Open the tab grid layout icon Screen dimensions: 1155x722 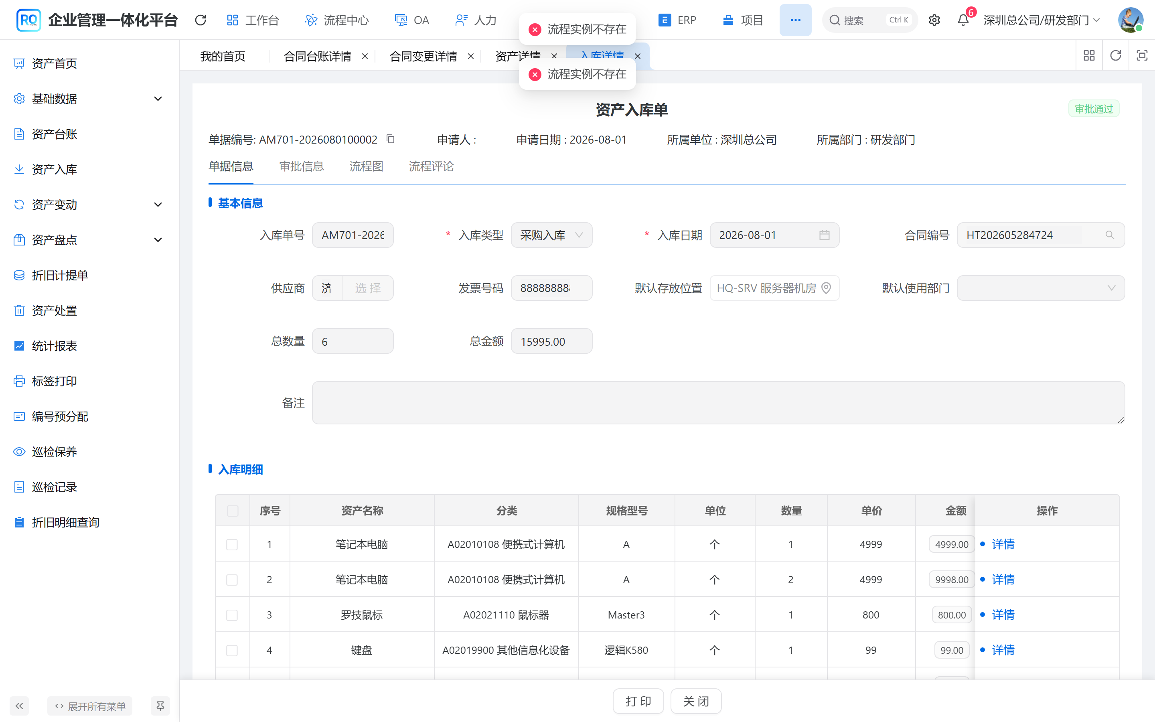[x=1089, y=55]
